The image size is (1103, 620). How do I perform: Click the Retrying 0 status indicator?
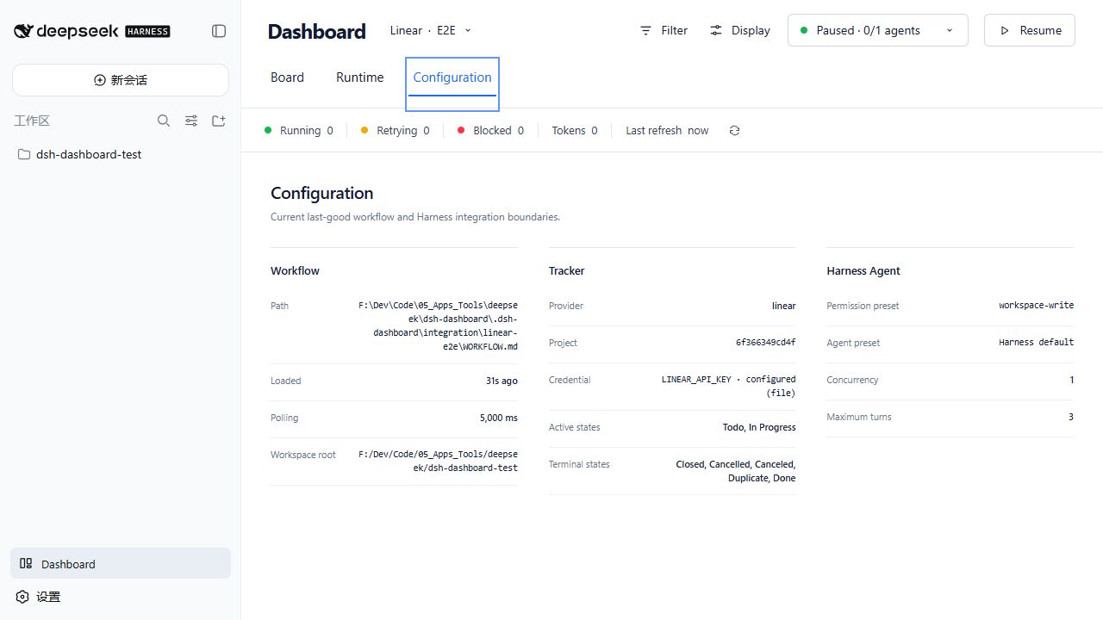click(395, 131)
